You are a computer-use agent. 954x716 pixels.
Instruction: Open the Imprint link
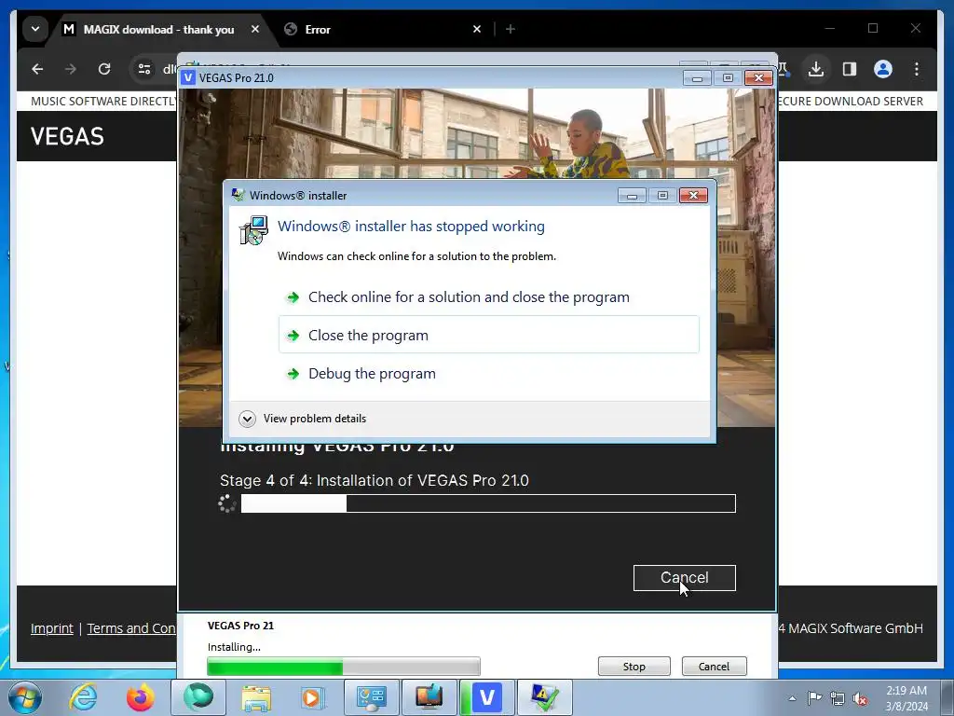(52, 628)
